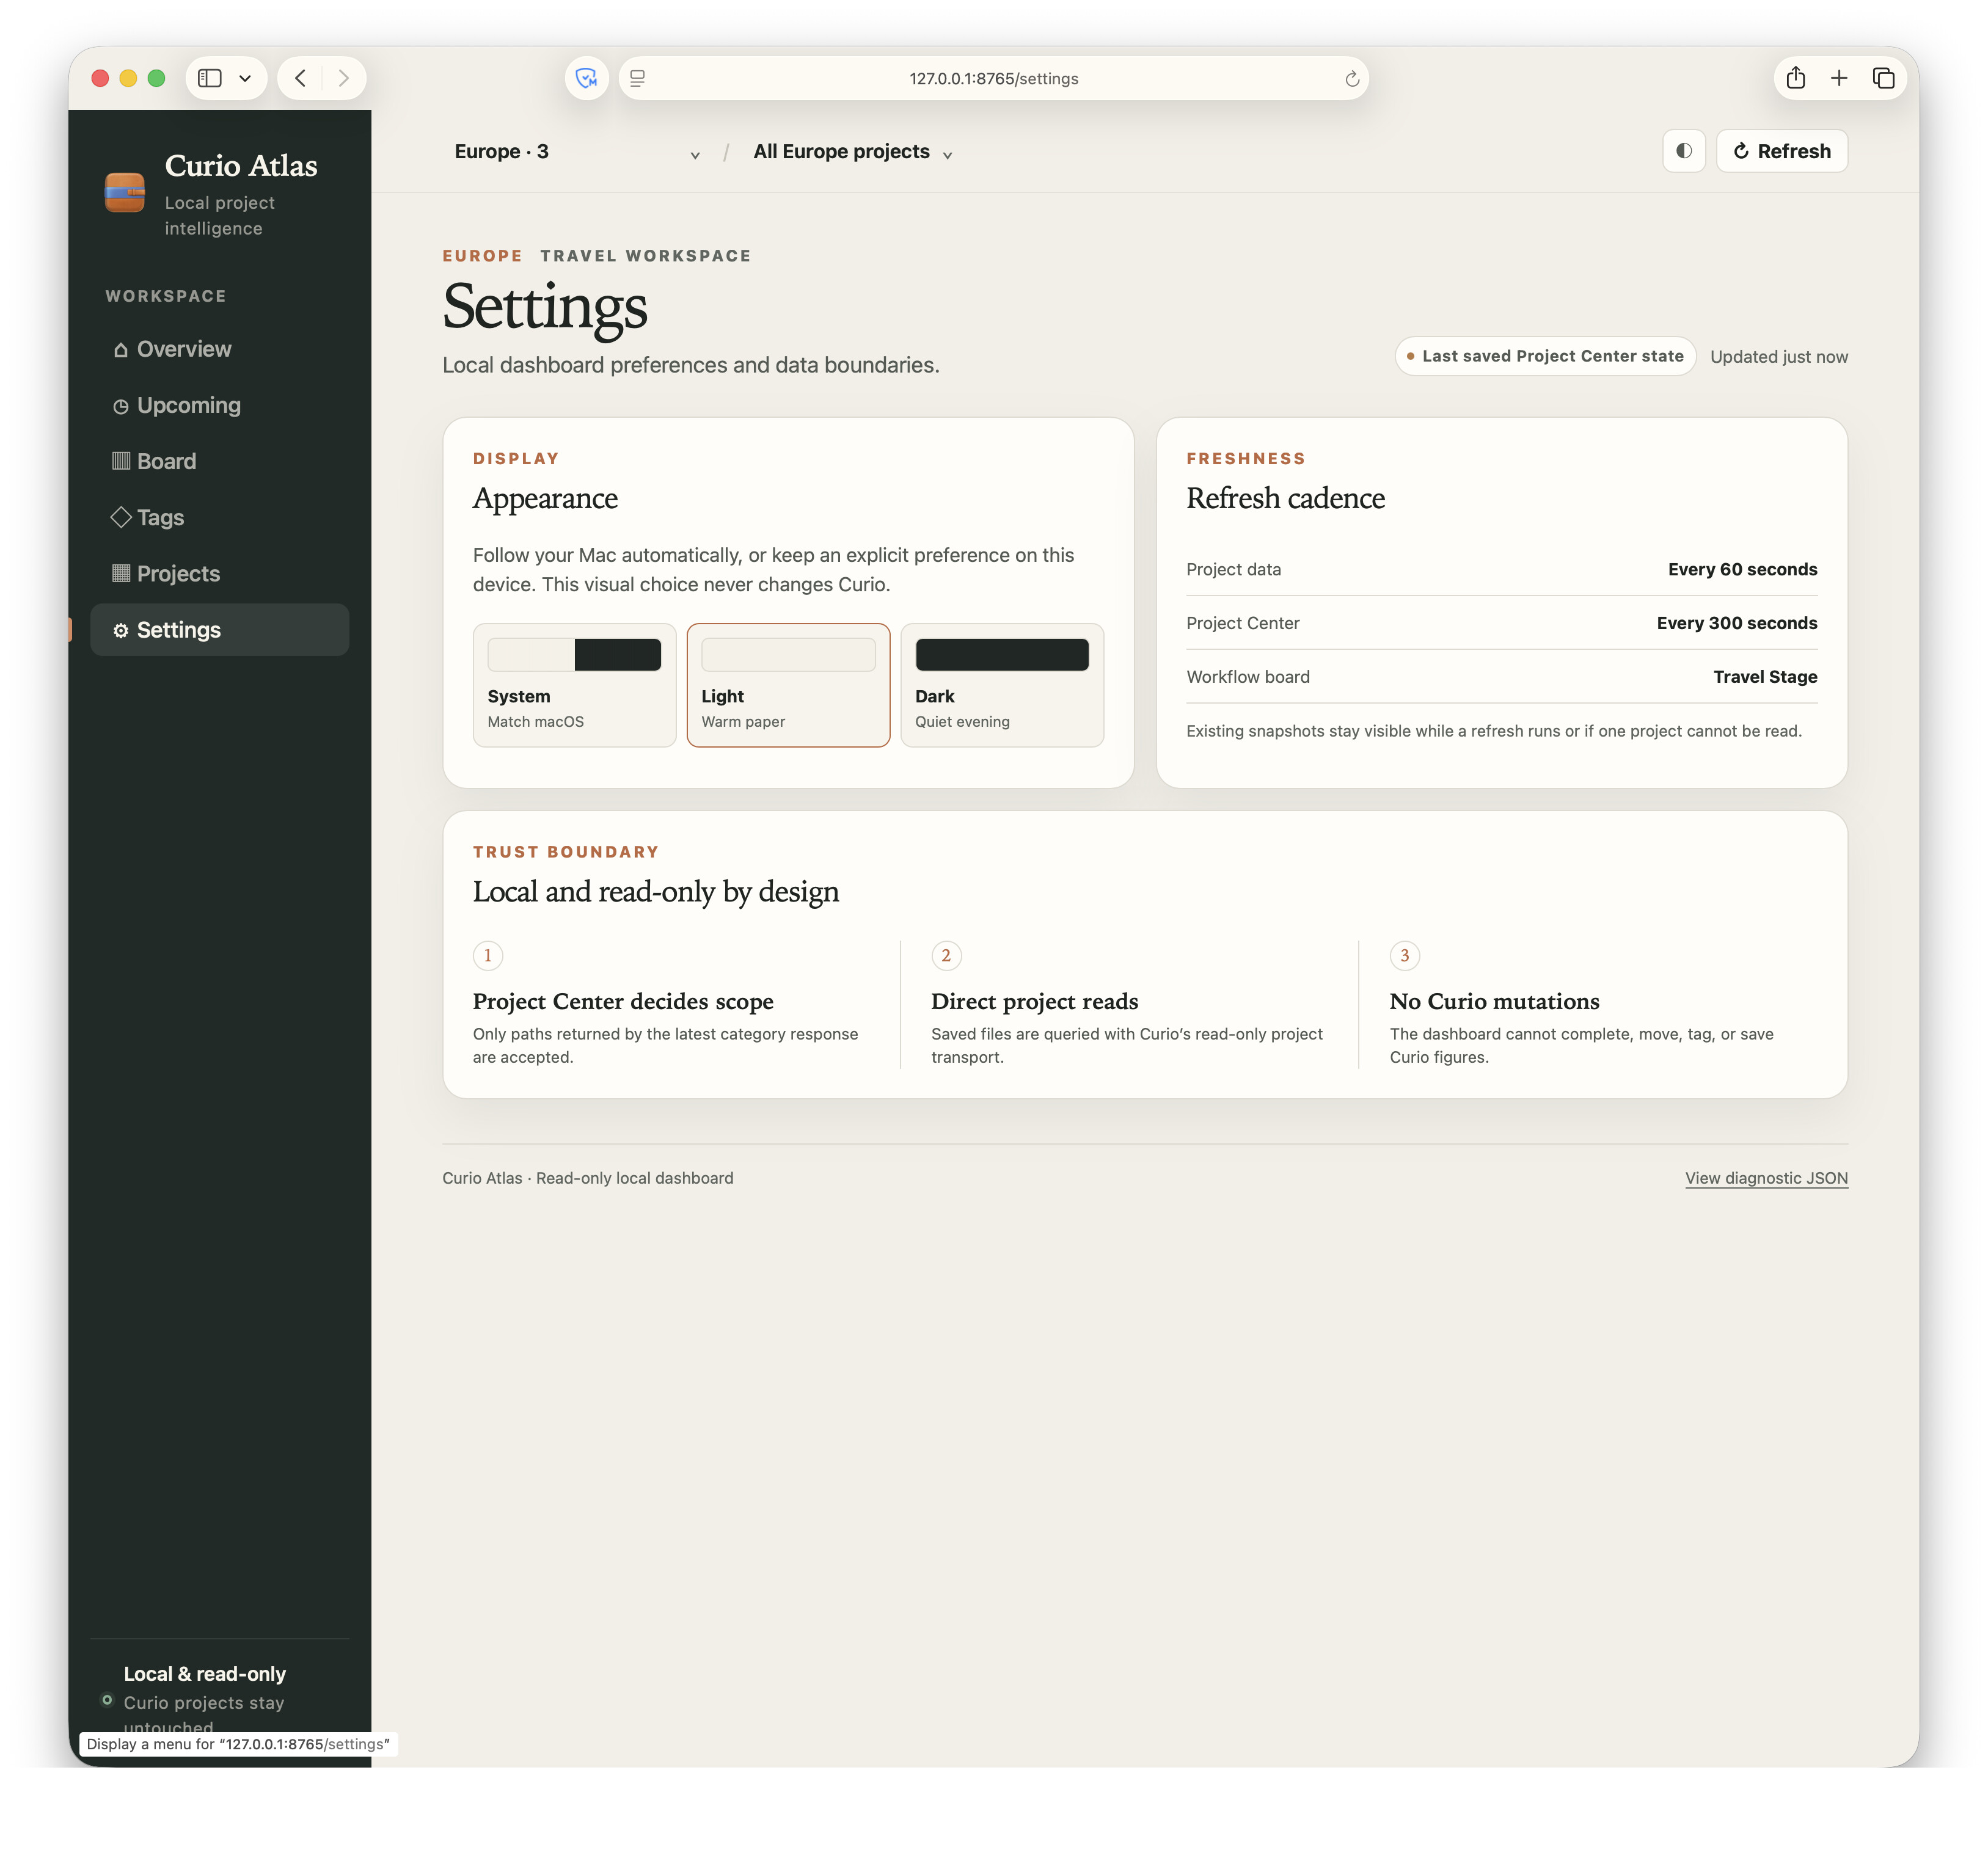Go to the Upcoming sidebar page
This screenshot has width=1988, height=1858.
pyautogui.click(x=219, y=405)
